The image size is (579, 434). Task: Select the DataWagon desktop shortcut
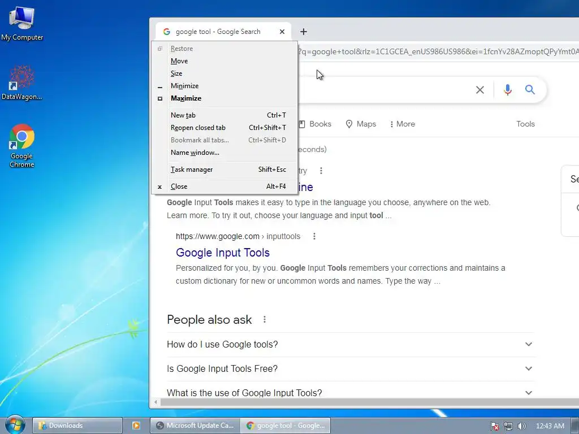[x=22, y=83]
